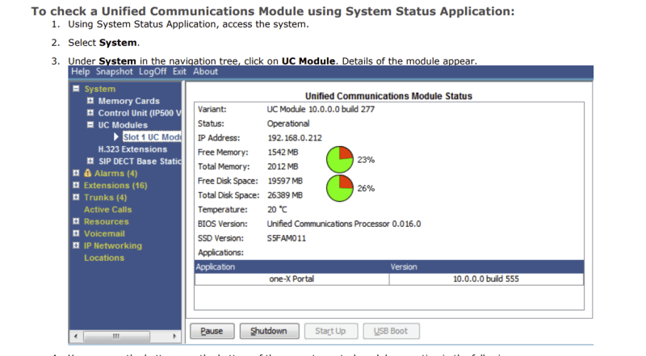The image size is (646, 356).
Task: Click the Start Up button
Action: click(x=330, y=331)
